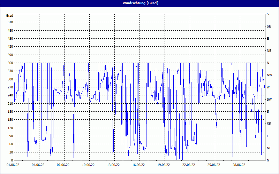279x174 pixels.
Task: Pick the 25.06.22 date on timeline
Action: point(214,165)
